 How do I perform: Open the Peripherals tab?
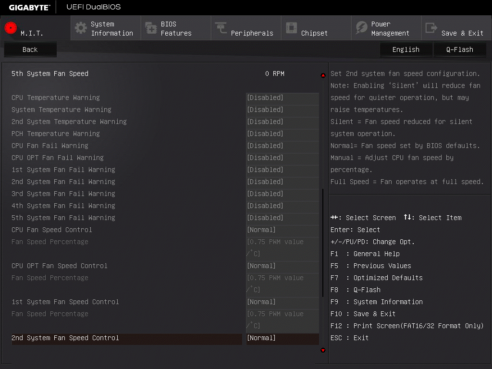click(246, 28)
